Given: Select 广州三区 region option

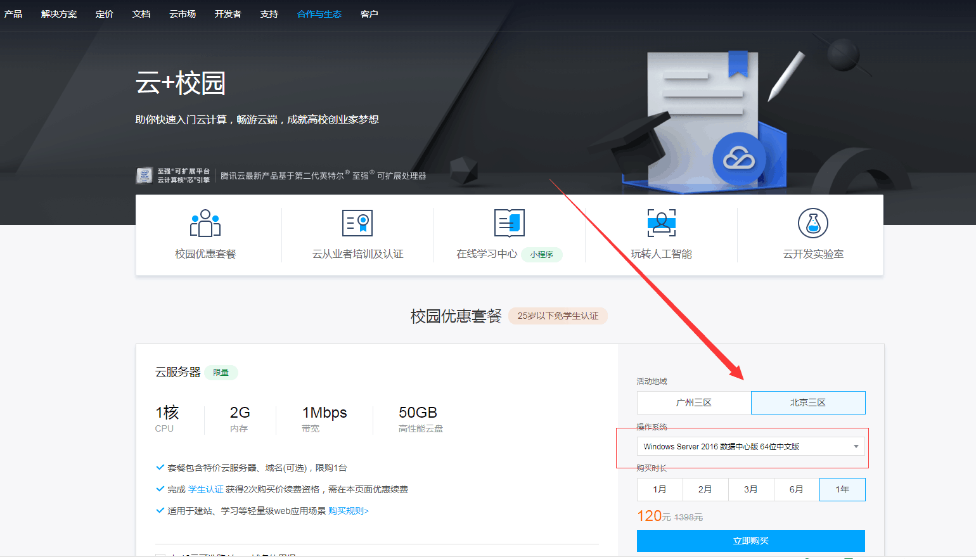Looking at the screenshot, I should (x=694, y=402).
